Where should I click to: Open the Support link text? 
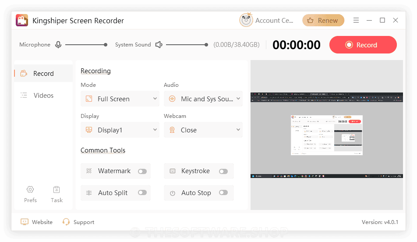[84, 222]
